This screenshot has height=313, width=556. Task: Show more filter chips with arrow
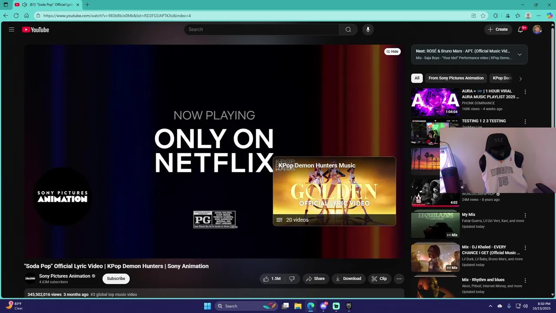click(x=520, y=79)
